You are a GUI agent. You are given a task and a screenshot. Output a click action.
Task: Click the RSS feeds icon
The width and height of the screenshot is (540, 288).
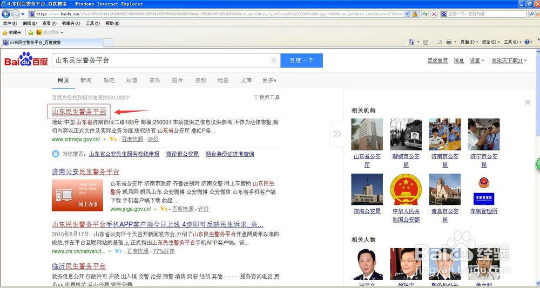click(x=426, y=42)
